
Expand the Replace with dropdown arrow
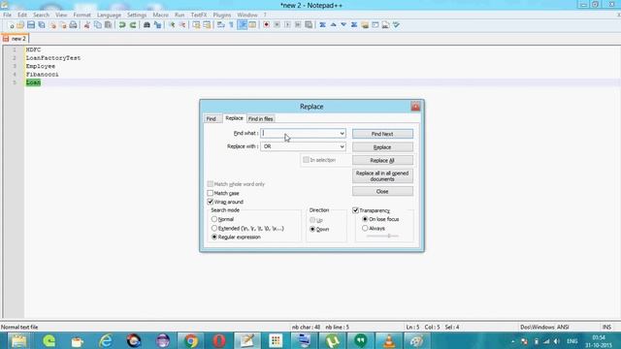[x=342, y=146]
